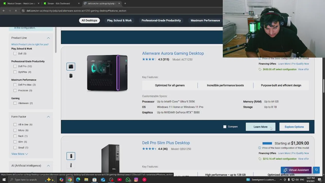This screenshot has height=183, width=325.
Task: Open the new tab plus button
Action: tap(125, 3)
